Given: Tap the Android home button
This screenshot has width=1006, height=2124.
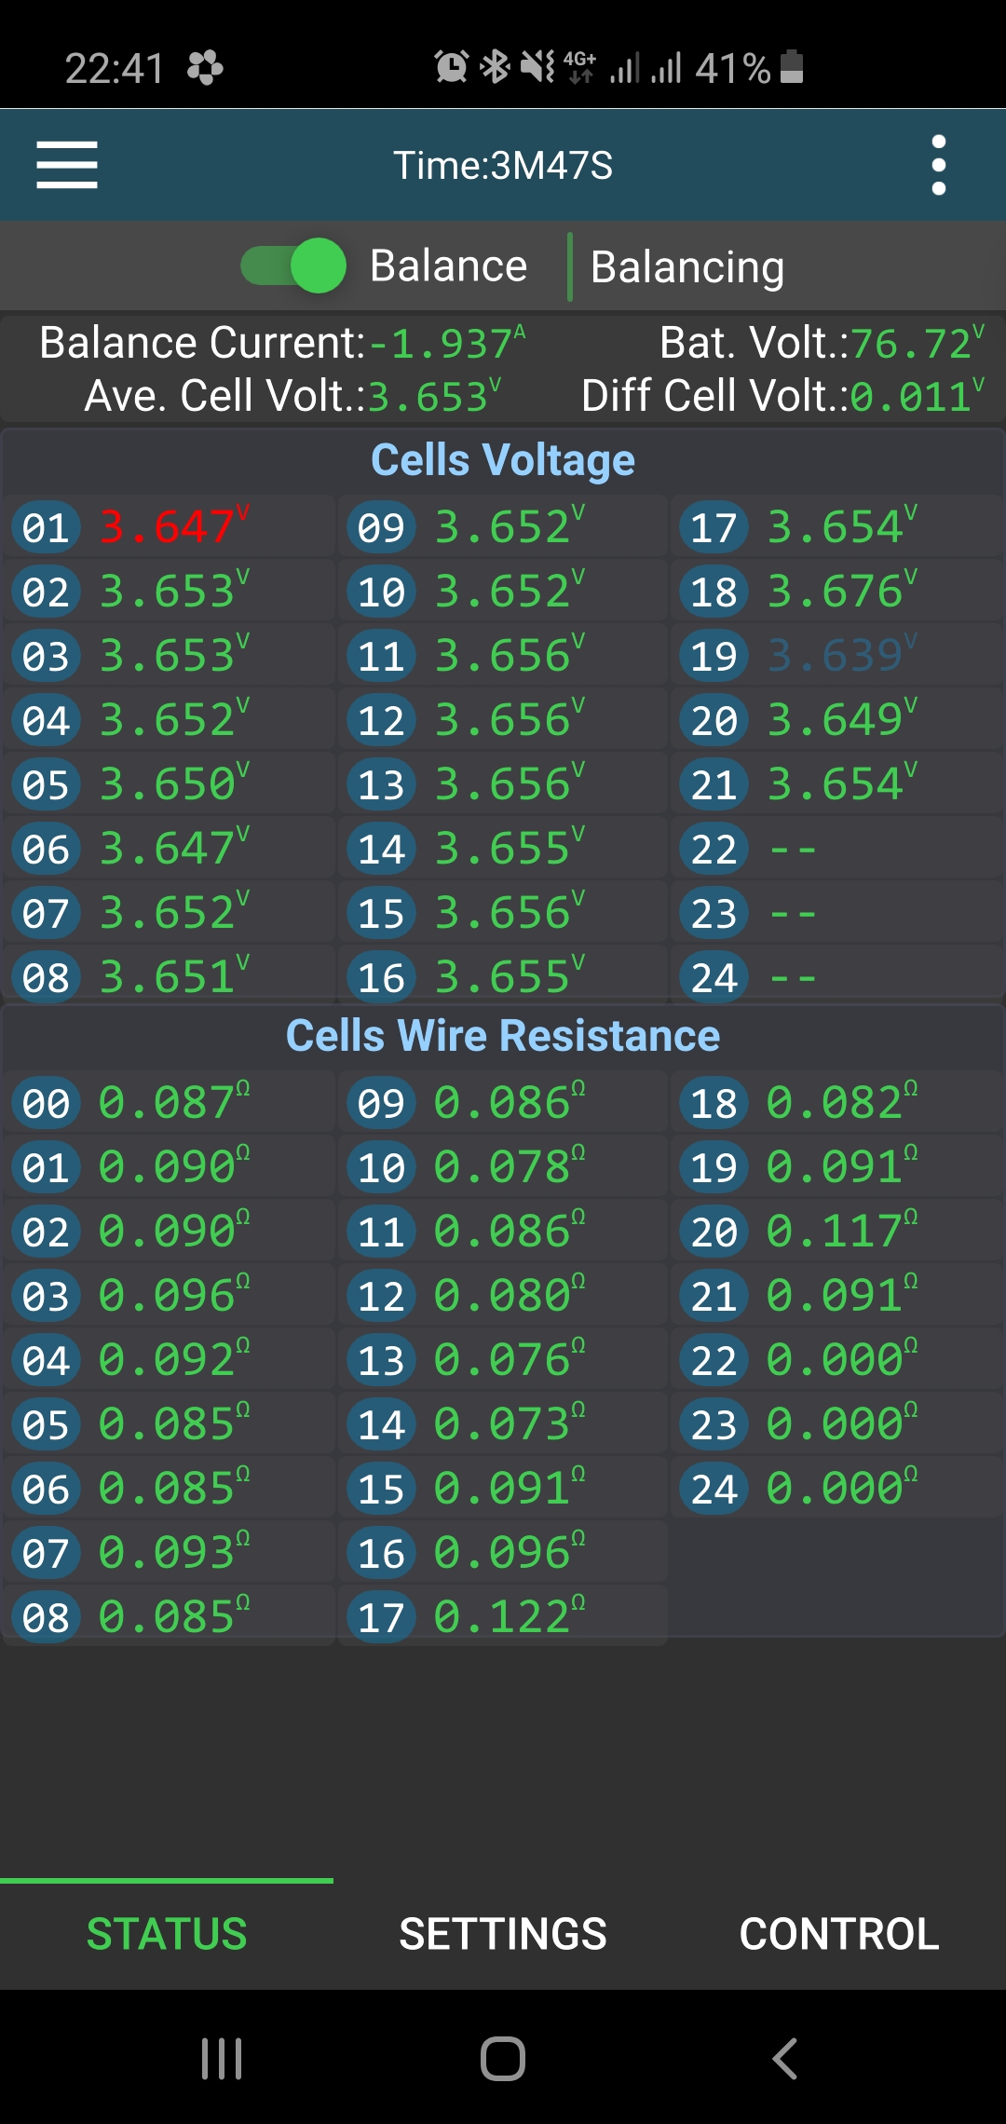Looking at the screenshot, I should point(503,2059).
